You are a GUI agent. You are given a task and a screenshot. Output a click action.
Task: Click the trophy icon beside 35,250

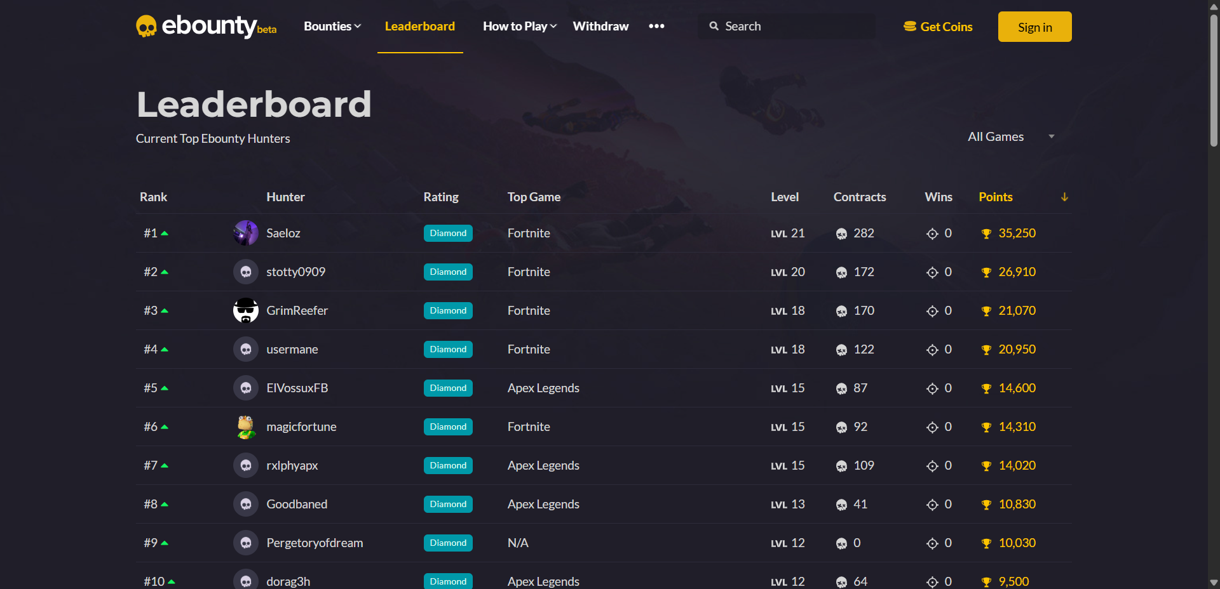(x=986, y=234)
